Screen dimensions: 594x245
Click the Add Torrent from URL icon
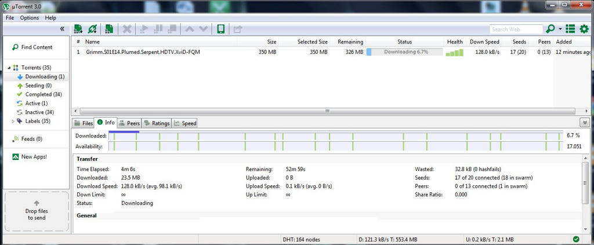pyautogui.click(x=92, y=29)
